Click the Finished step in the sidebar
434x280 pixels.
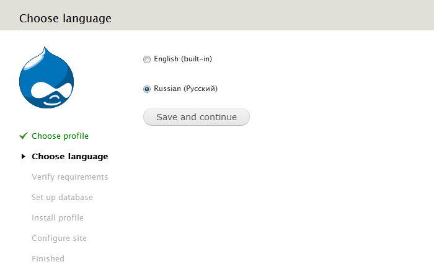48,259
